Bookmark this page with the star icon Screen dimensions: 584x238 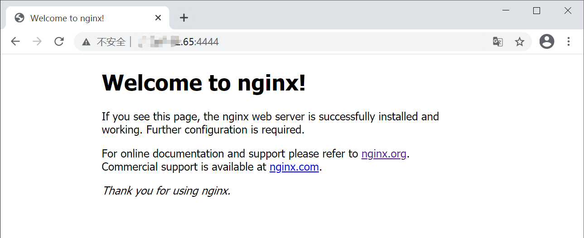coord(520,42)
